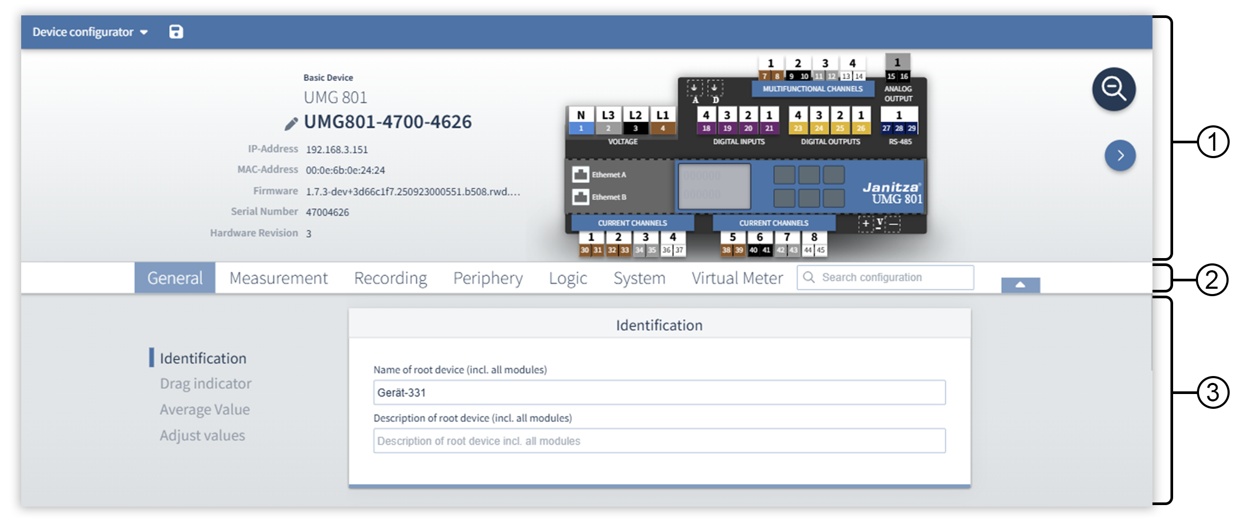Switch to the Measurement tab
This screenshot has width=1254, height=522.
coord(279,278)
